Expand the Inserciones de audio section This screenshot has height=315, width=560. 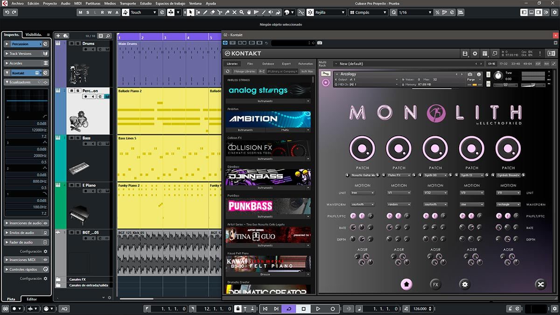[27, 223]
